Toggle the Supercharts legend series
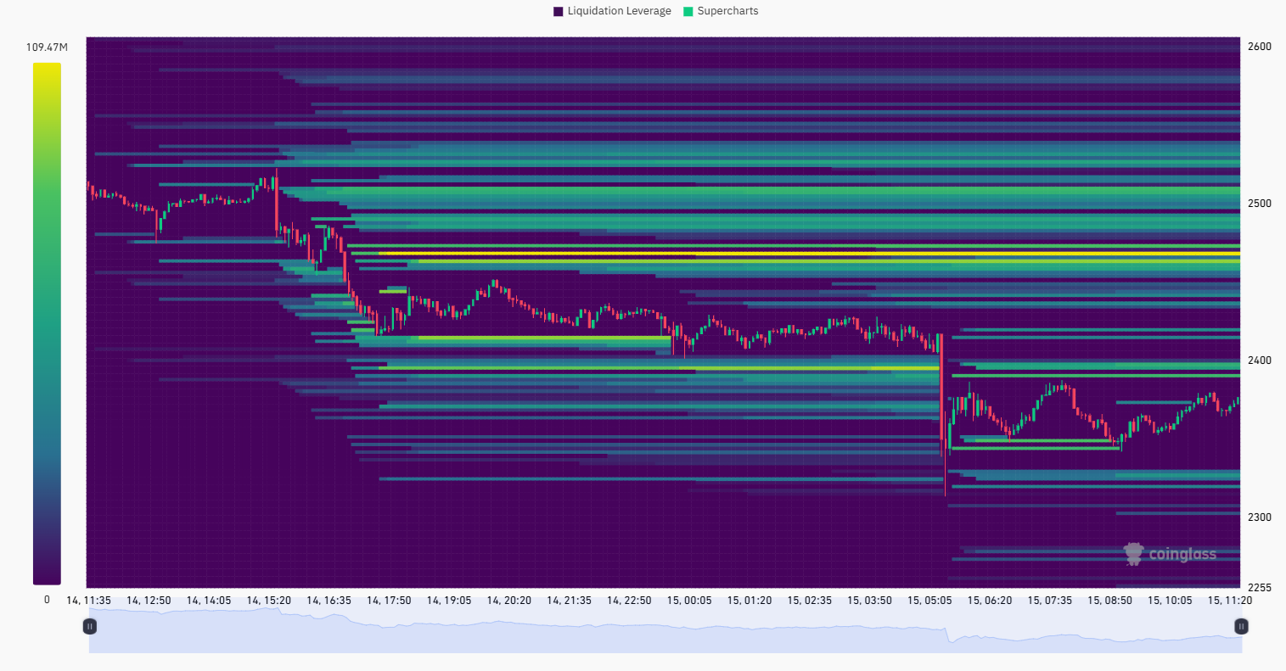Viewport: 1286px width, 671px height. (721, 11)
